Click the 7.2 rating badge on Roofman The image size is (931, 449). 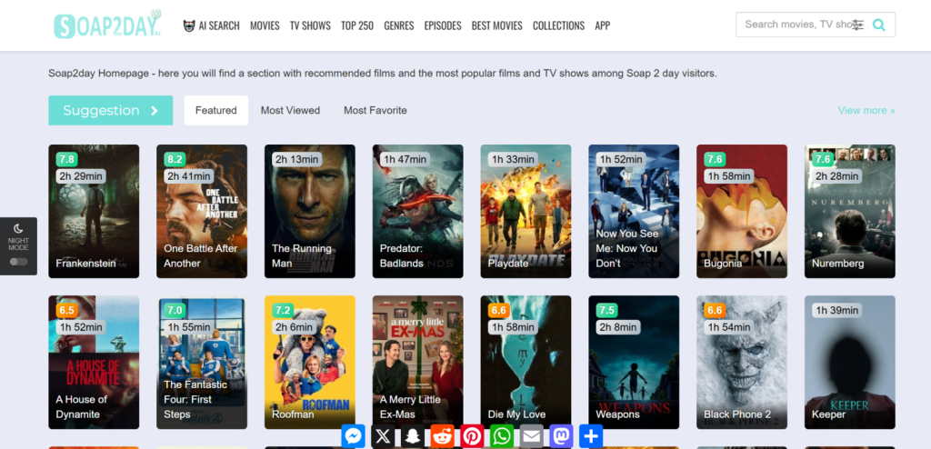tap(284, 310)
